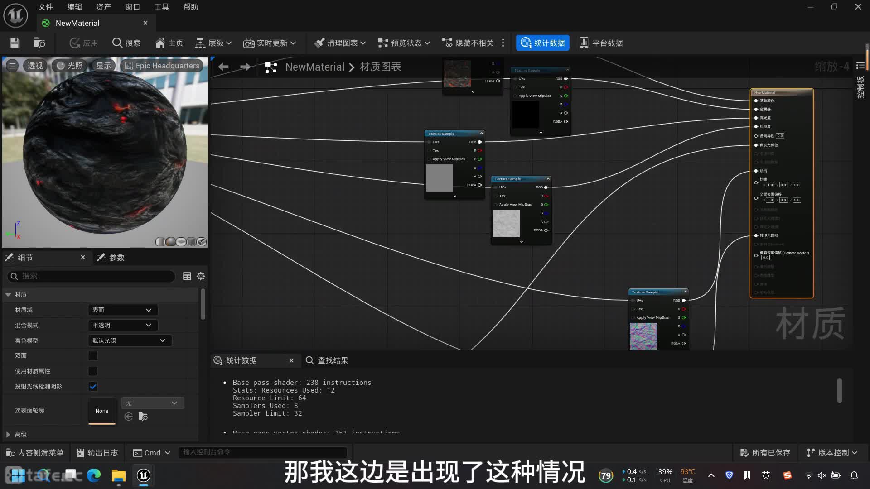Click browse to asset icon for 次表面轮廓
Image resolution: width=870 pixels, height=489 pixels.
[143, 417]
